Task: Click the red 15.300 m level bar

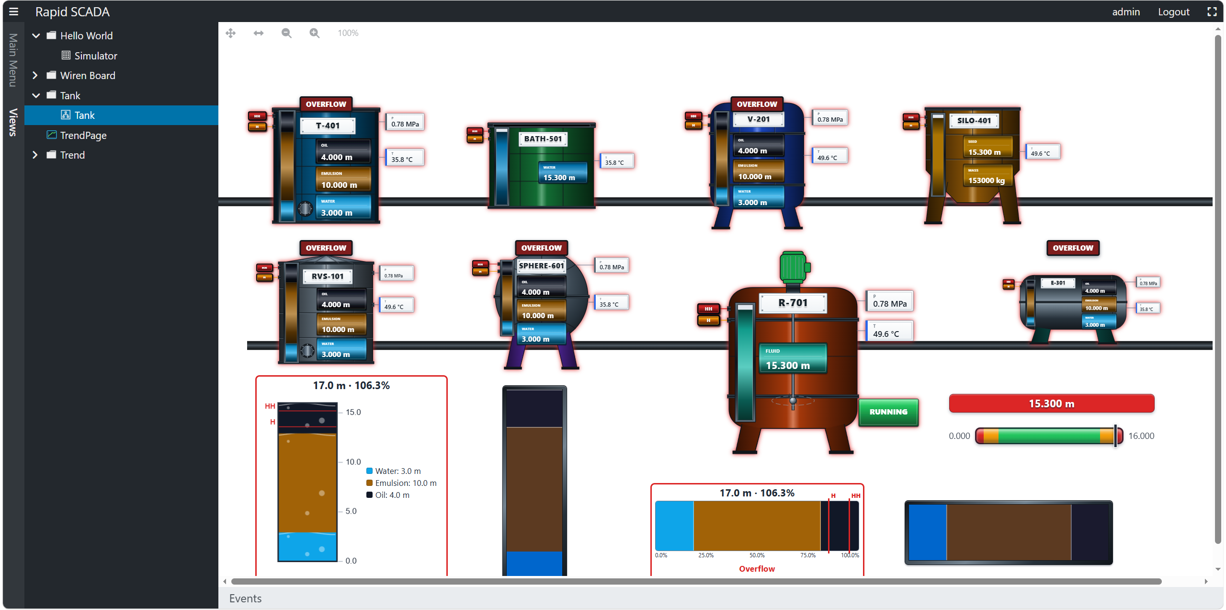Action: pyautogui.click(x=1051, y=403)
